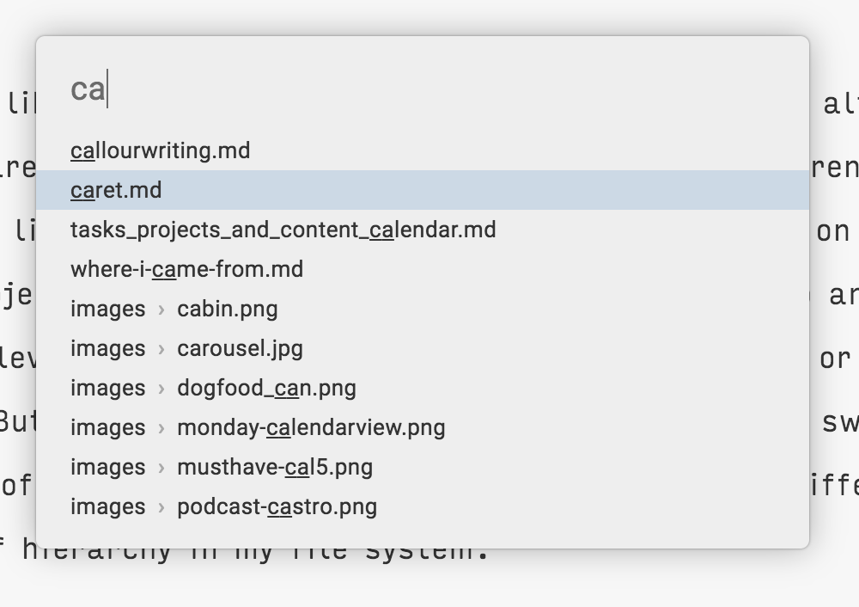859x607 pixels.
Task: Click the chevron before cabin.png
Action: pos(161,310)
